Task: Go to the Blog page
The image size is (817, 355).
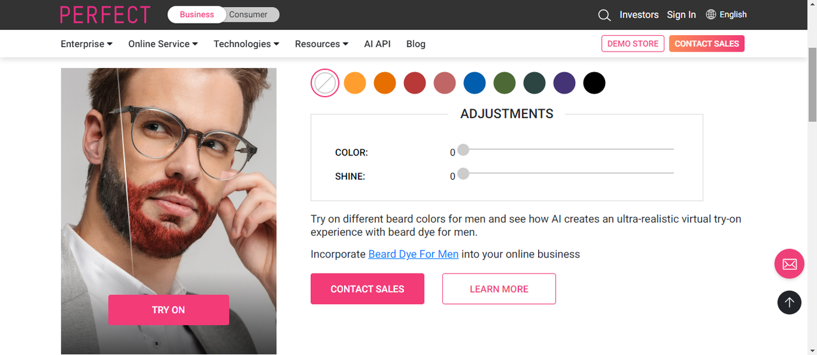Action: (416, 44)
